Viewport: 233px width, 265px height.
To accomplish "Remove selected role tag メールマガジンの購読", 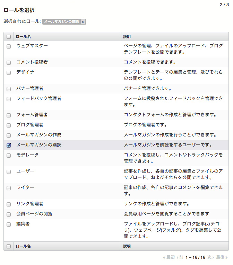I will 83,22.
